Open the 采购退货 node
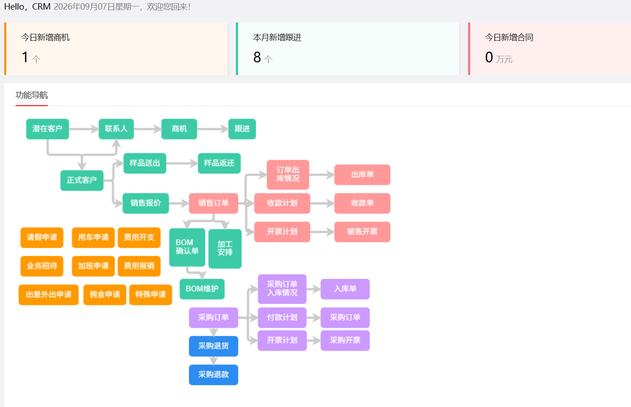This screenshot has height=407, width=631. tap(213, 346)
